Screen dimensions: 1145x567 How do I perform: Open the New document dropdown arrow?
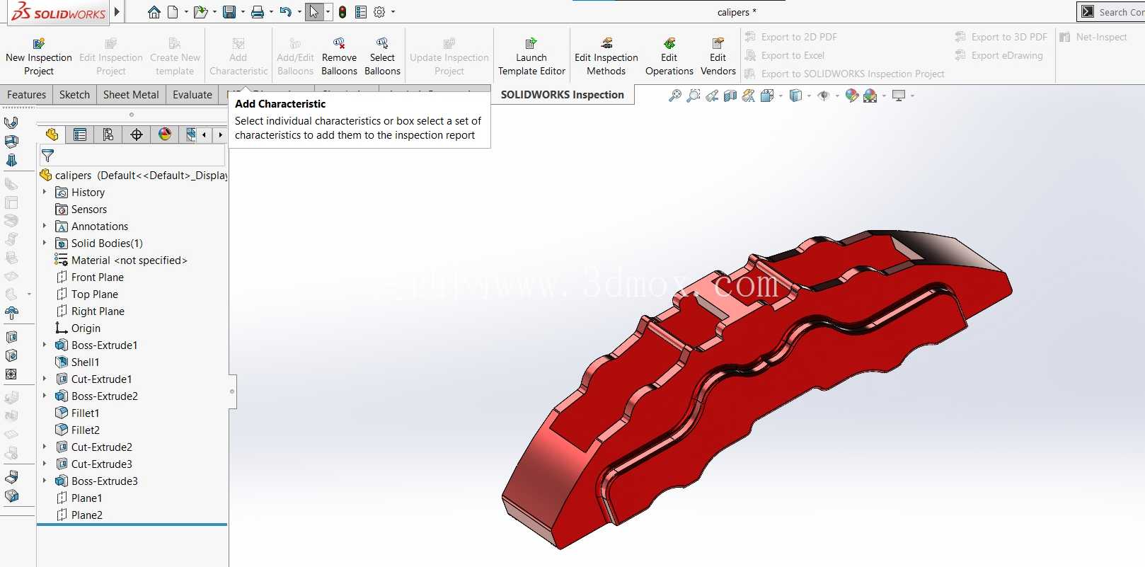(x=186, y=12)
